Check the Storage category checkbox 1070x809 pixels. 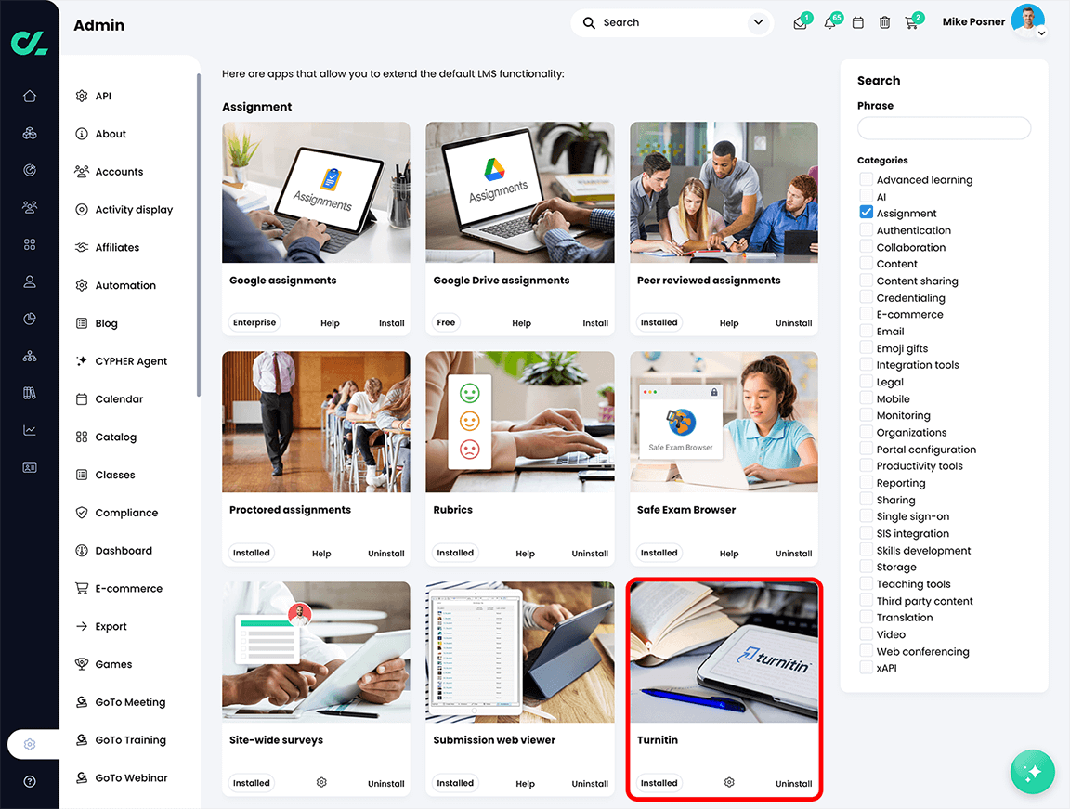point(866,567)
